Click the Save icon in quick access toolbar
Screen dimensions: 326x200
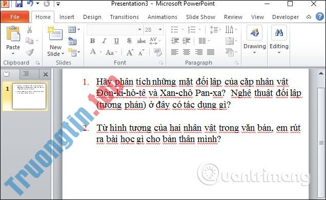(19, 4)
